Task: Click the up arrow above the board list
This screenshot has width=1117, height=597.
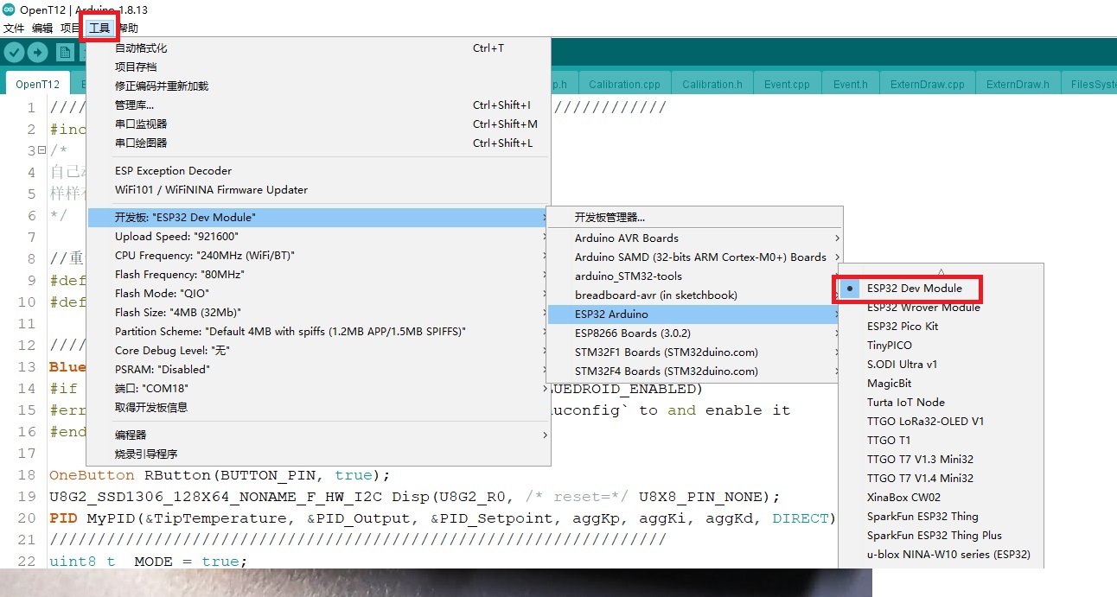Action: pyautogui.click(x=941, y=271)
